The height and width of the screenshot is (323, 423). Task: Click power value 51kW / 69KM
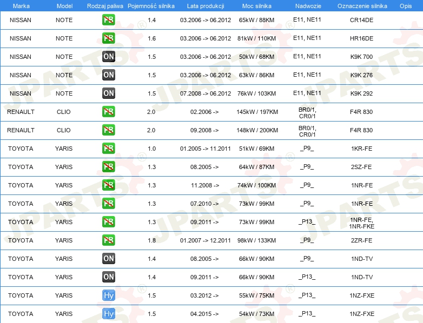click(x=256, y=149)
